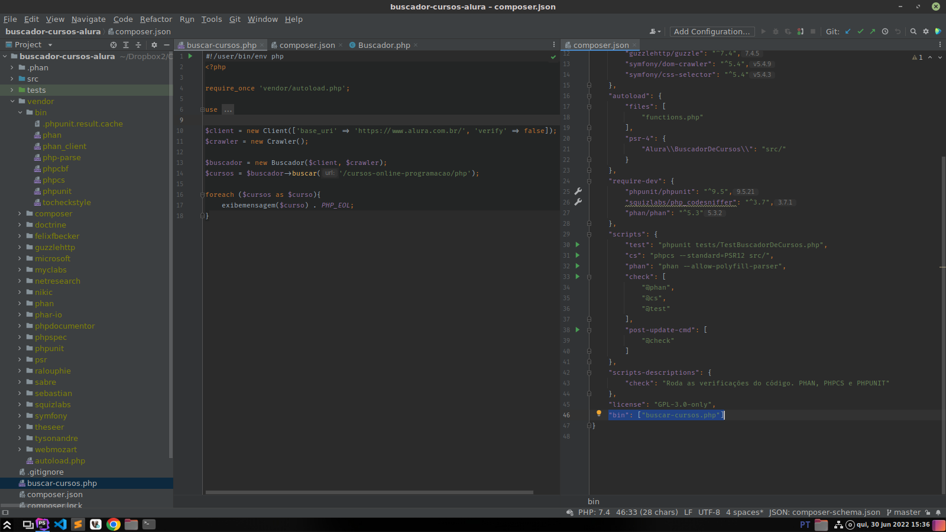Open right editor tabs options menu

(x=940, y=45)
